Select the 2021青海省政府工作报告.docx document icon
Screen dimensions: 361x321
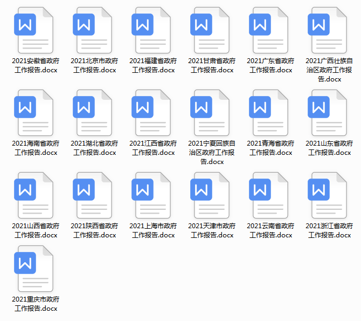pyautogui.click(x=270, y=113)
